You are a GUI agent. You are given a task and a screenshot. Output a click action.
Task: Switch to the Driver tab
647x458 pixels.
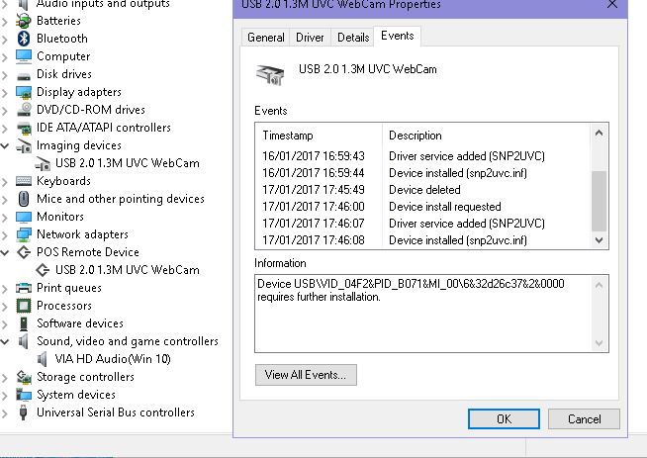310,38
